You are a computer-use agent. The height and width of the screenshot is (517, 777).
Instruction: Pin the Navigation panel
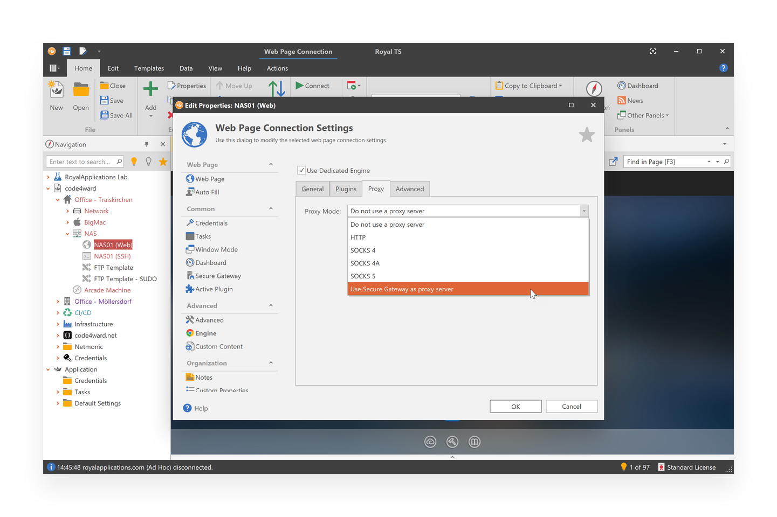[x=146, y=144]
